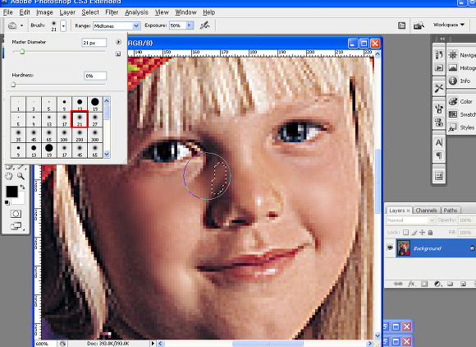Click the Background layer thumbnail
This screenshot has width=476, height=347.
[x=404, y=248]
